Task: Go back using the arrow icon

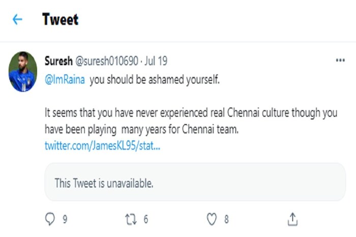Action: pyautogui.click(x=18, y=20)
